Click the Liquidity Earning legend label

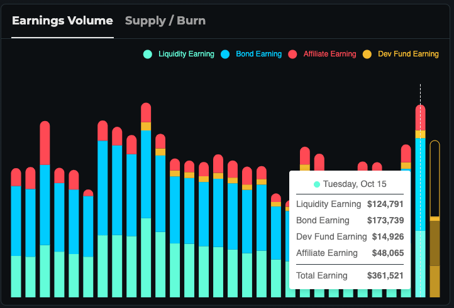(186, 55)
